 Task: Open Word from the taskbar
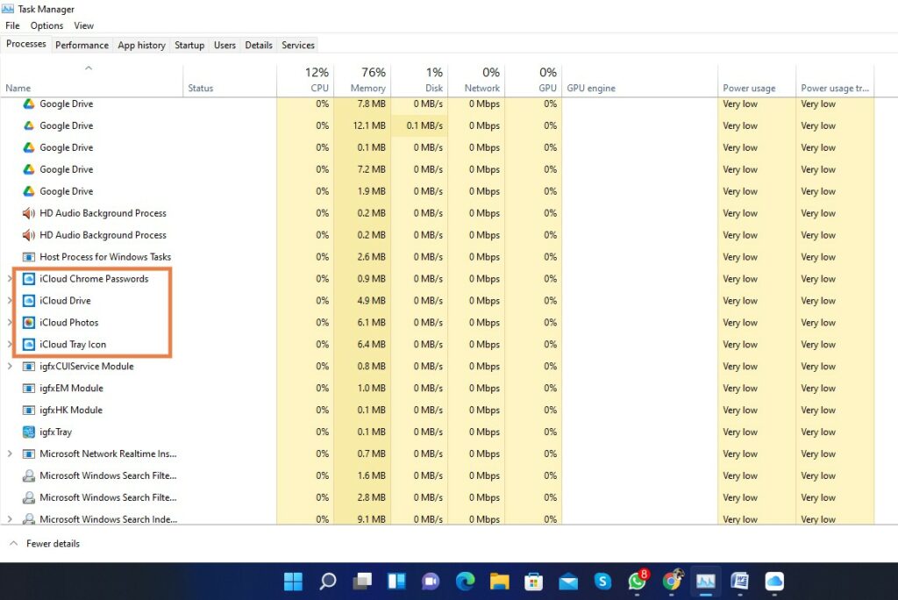pos(740,581)
